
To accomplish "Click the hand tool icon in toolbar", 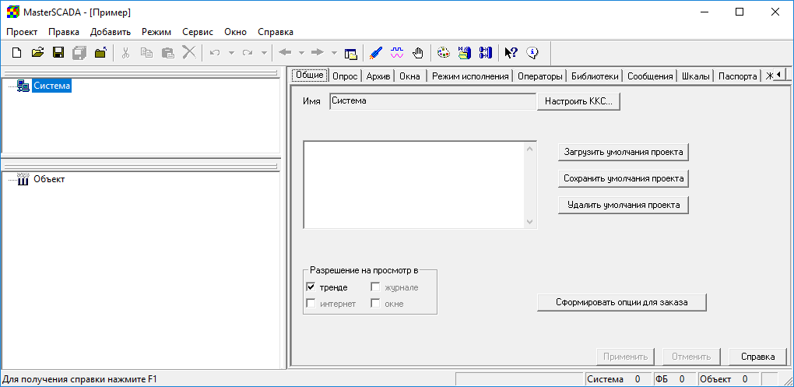I will click(x=418, y=53).
